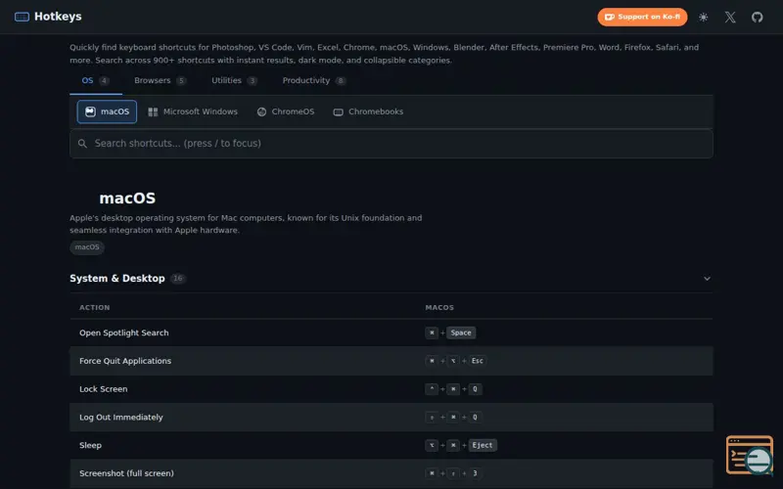The height and width of the screenshot is (489, 783).
Task: Click Option key badge in Force Quit row
Action: pyautogui.click(x=453, y=361)
